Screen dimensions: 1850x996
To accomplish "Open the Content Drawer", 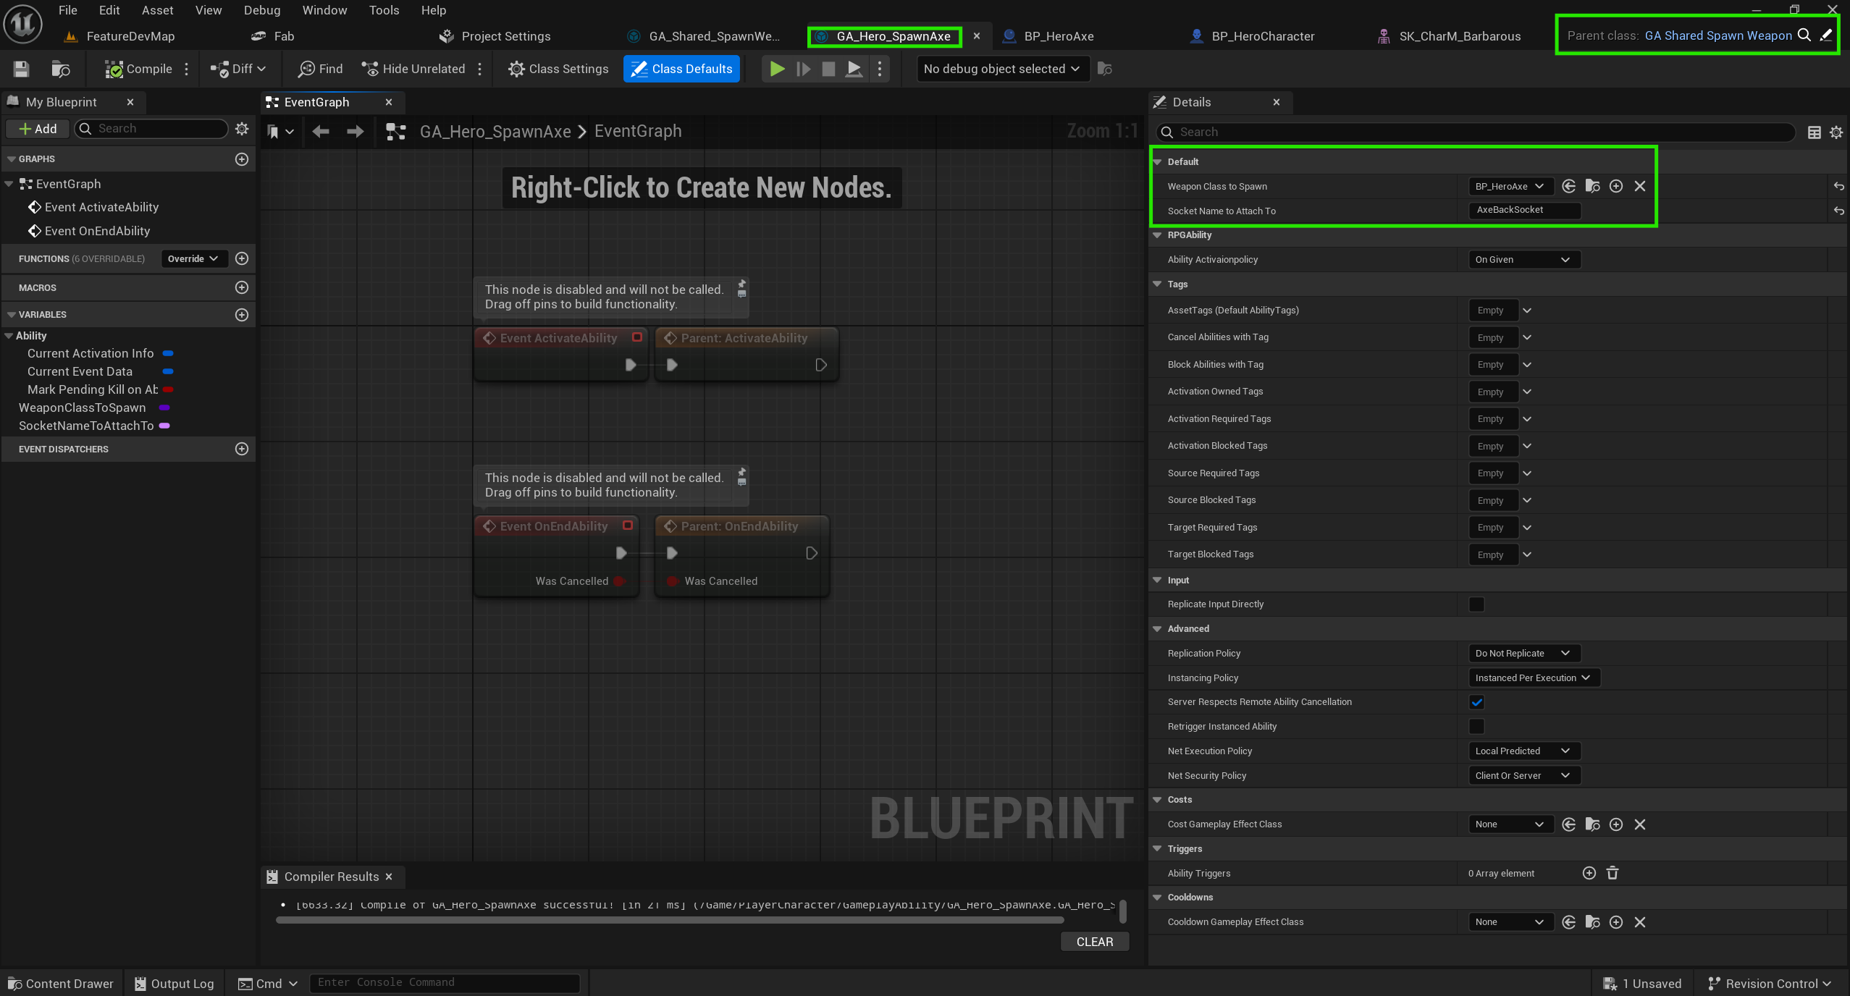I will [62, 984].
